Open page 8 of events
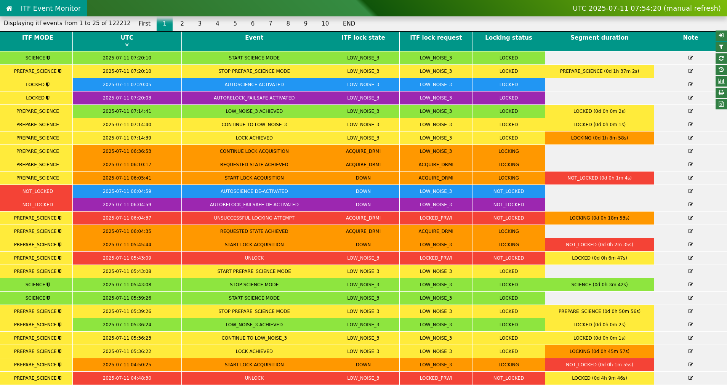 [288, 24]
